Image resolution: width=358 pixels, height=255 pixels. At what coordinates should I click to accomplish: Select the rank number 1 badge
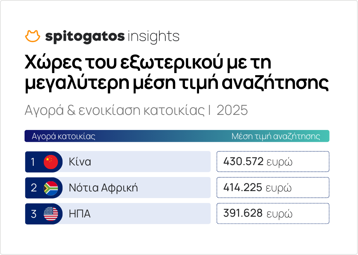click(33, 162)
